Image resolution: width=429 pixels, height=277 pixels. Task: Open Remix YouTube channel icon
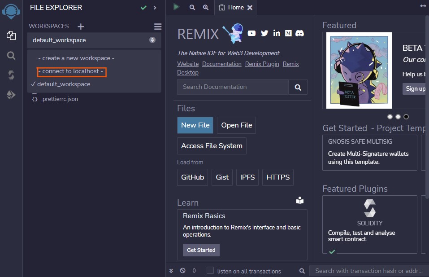pos(251,33)
